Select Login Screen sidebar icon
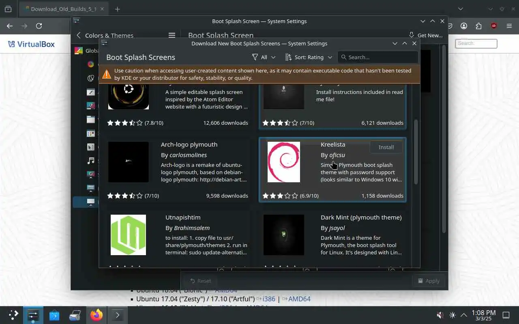This screenshot has width=519, height=324. [91, 188]
